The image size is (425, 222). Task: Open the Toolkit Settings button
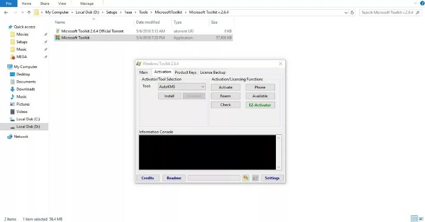click(x=272, y=178)
